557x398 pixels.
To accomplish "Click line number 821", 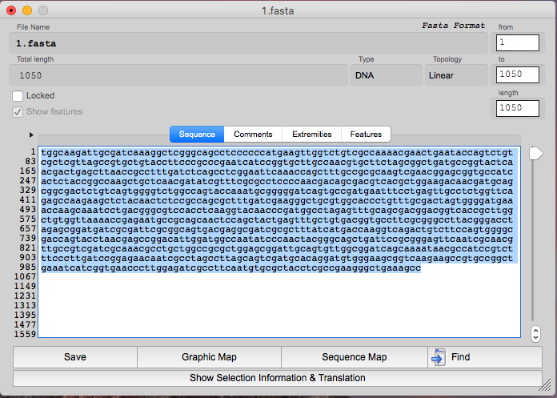I will tap(28, 247).
